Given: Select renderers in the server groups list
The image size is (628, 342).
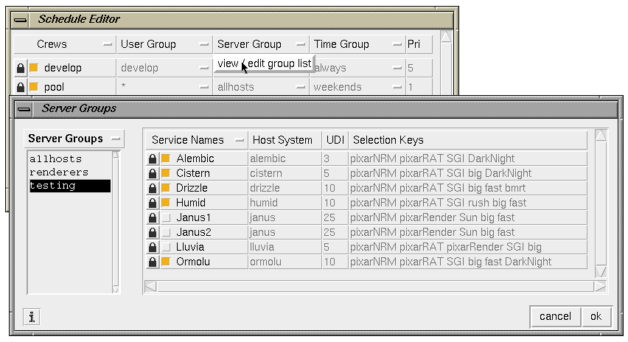Looking at the screenshot, I should click(59, 172).
